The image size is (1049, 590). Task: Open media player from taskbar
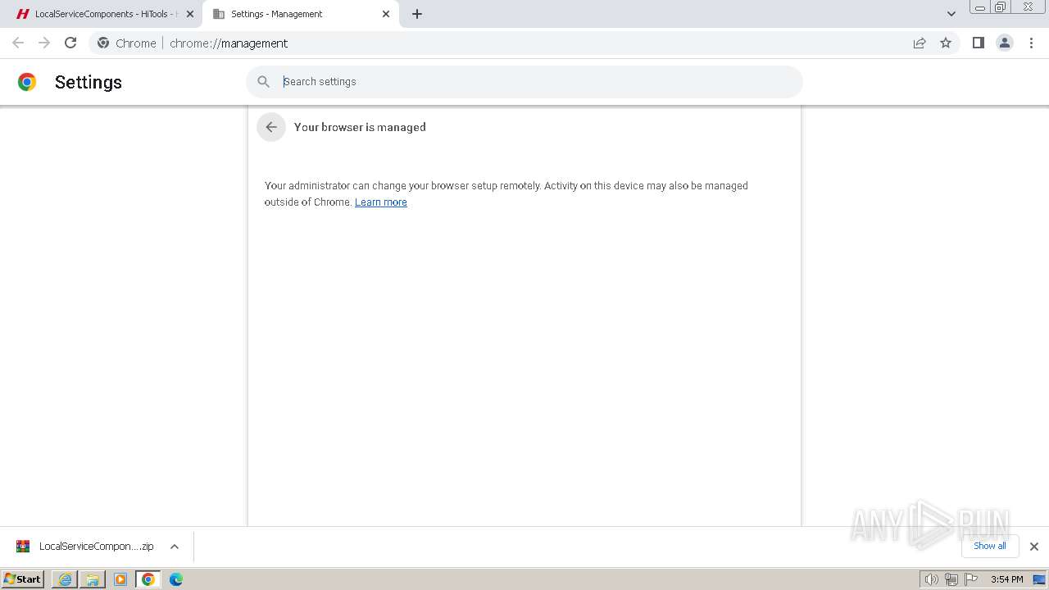coord(120,579)
